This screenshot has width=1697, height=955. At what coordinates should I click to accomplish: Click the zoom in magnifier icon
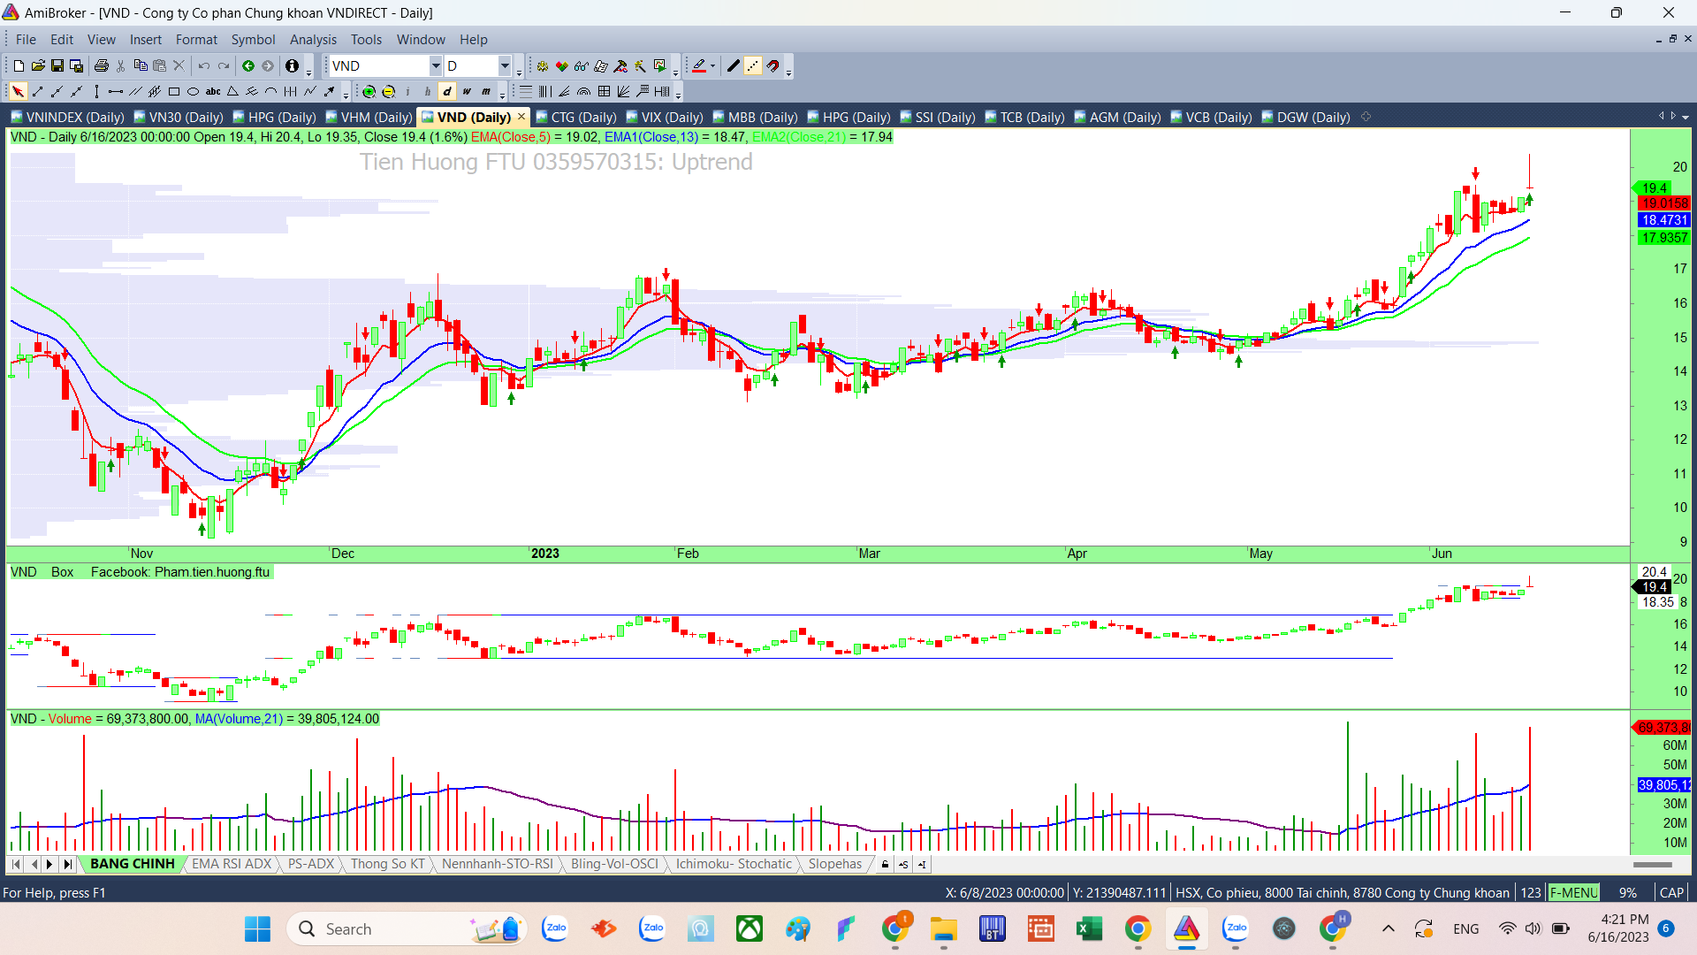[x=369, y=92]
